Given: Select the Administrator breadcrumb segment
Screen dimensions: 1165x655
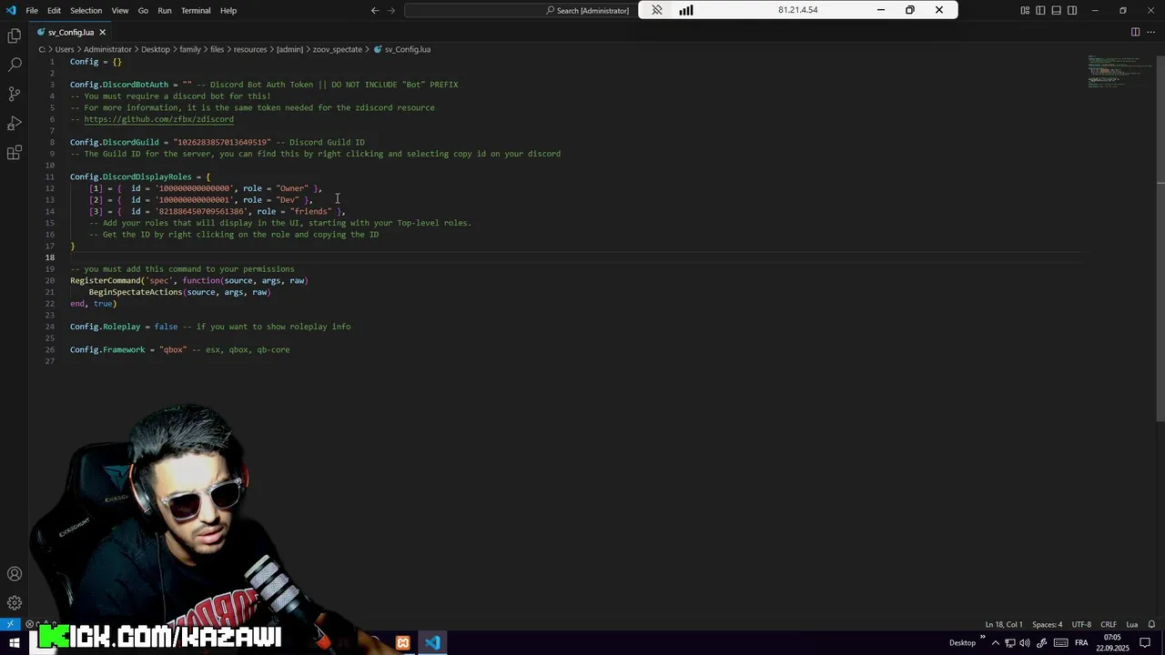Looking at the screenshot, I should pyautogui.click(x=107, y=49).
